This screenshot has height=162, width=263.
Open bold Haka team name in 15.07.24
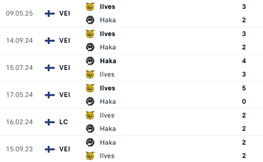tap(108, 61)
